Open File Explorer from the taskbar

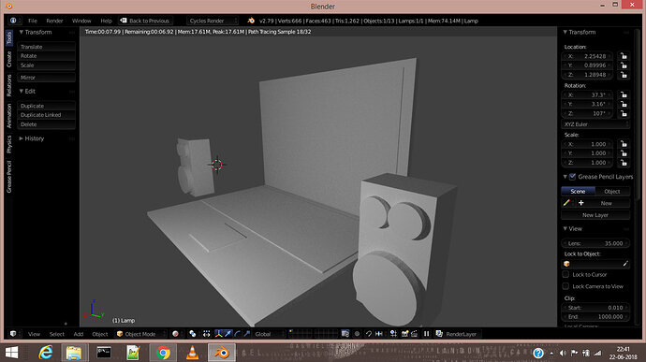(74, 353)
